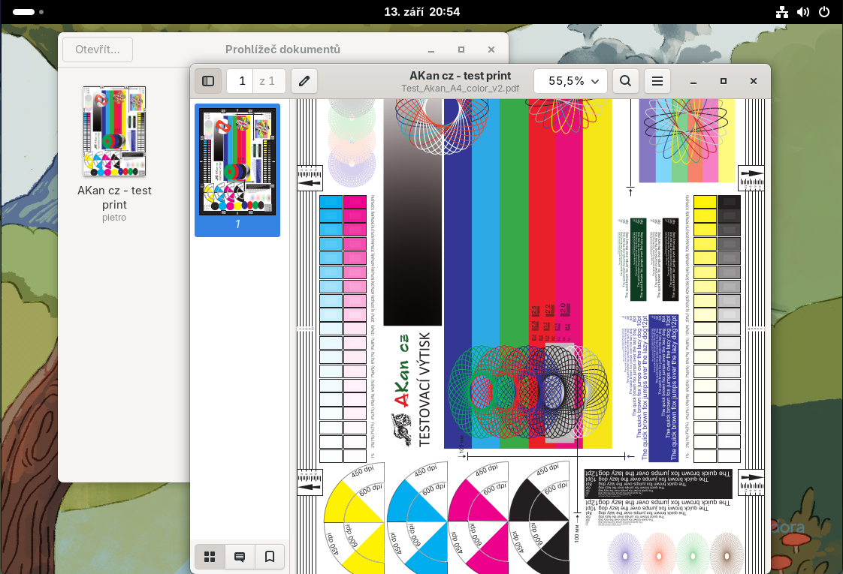843x574 pixels.
Task: Open the 55,5% zoom dropdown
Action: 570,81
